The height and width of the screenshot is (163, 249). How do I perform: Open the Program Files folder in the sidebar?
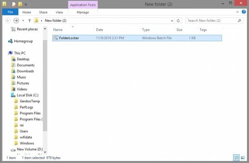pyautogui.click(x=30, y=113)
